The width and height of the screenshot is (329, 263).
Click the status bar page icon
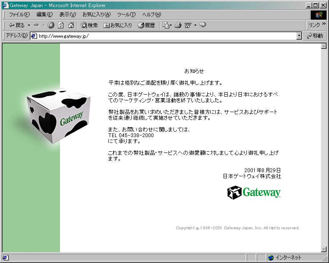5,257
